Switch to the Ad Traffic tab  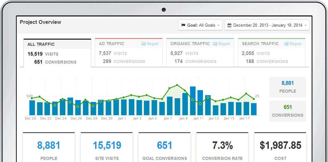(x=129, y=53)
